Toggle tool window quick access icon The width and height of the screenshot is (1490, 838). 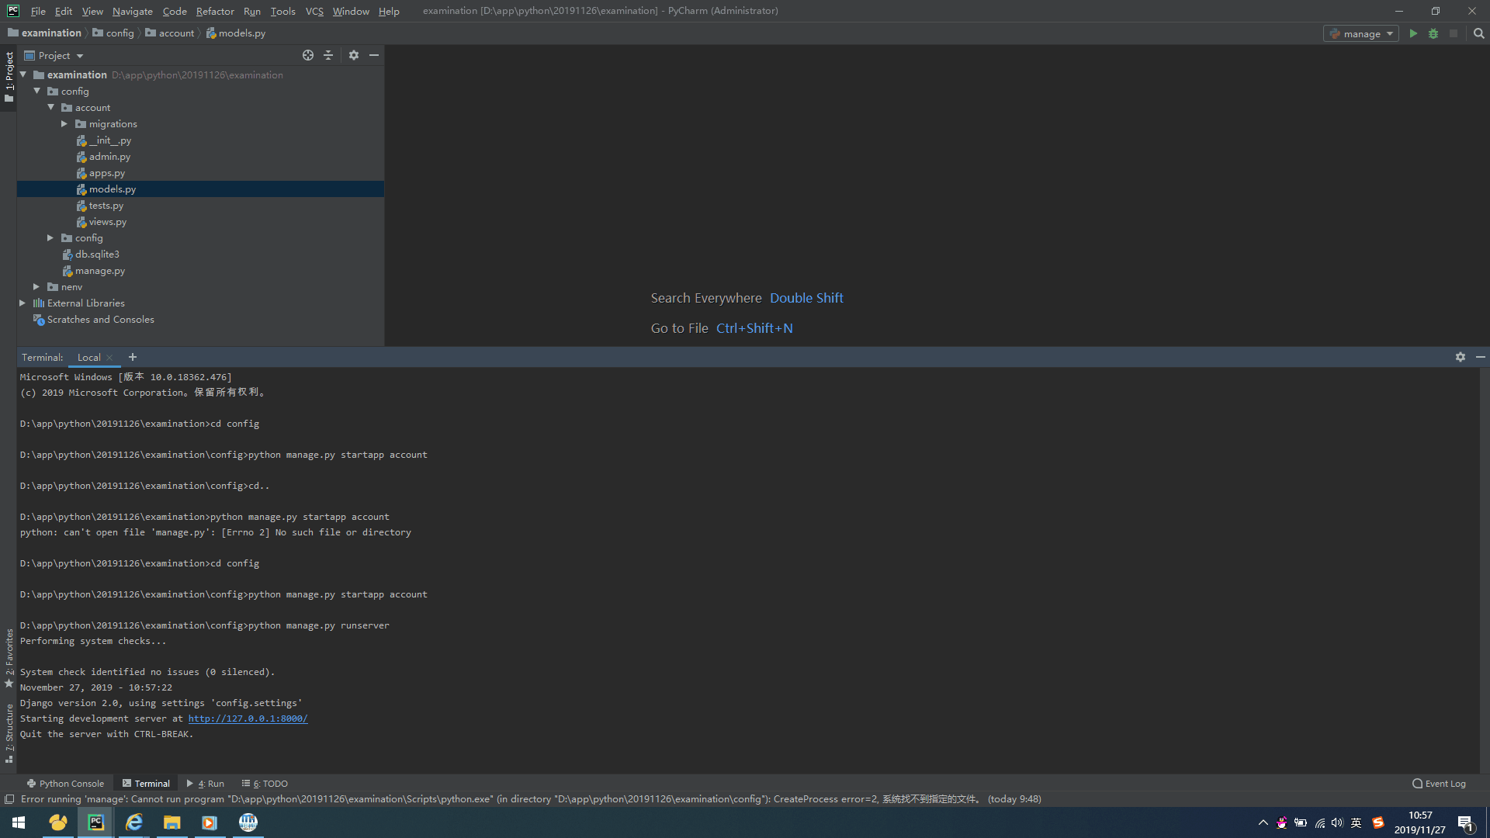coord(9,799)
